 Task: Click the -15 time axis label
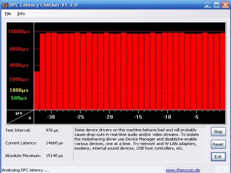point(138,117)
